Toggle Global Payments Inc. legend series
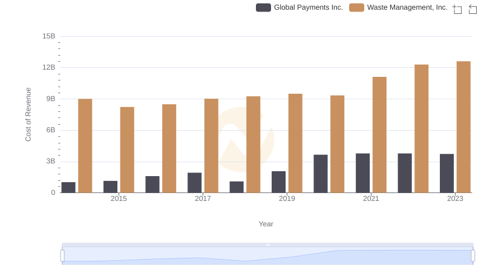Image resolution: width=484 pixels, height=279 pixels. [299, 7]
